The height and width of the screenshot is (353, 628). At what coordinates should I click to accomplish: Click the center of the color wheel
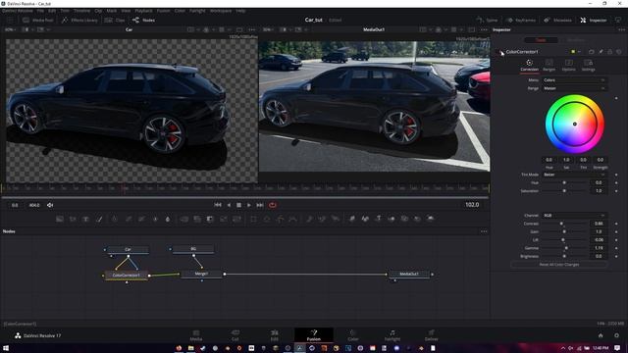coord(575,125)
